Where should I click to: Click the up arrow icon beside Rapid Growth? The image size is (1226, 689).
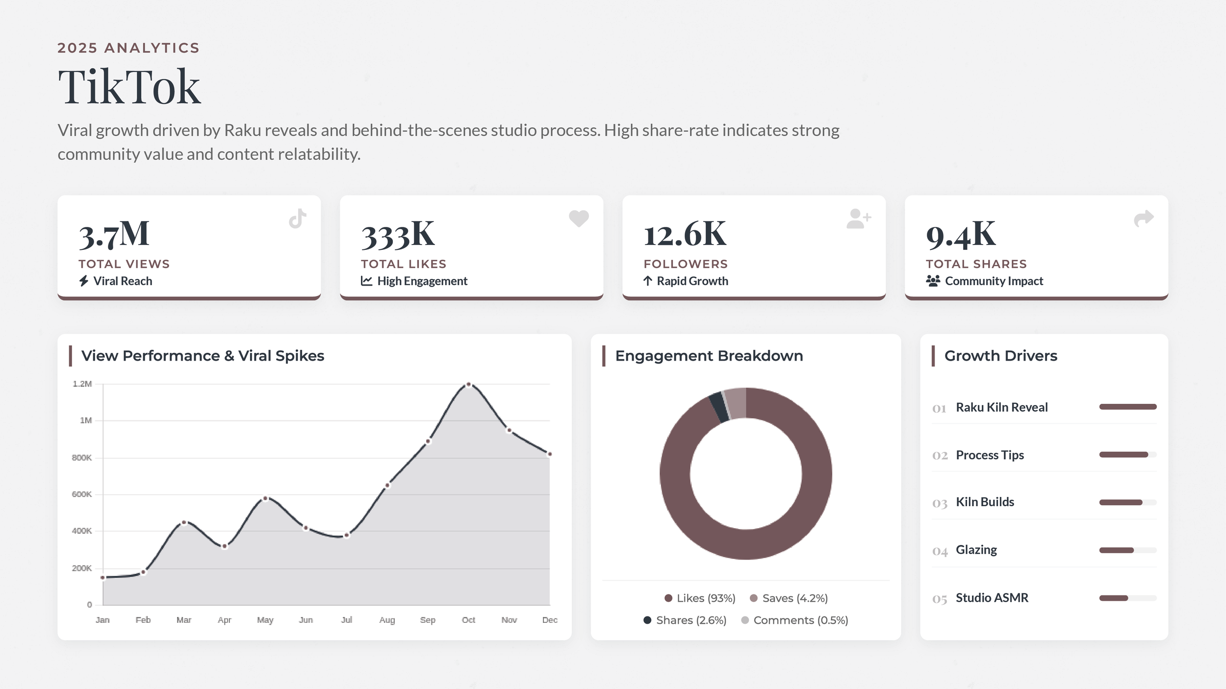[648, 281]
